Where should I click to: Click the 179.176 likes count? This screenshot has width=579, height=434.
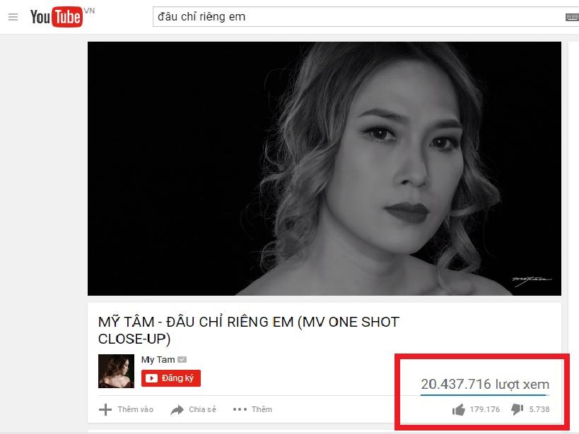tap(485, 409)
